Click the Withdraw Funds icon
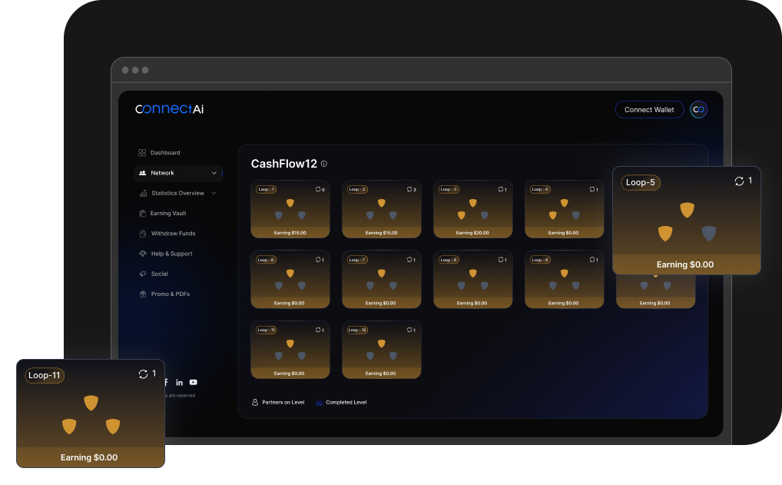Screen dimensions: 782x485 (x=143, y=234)
